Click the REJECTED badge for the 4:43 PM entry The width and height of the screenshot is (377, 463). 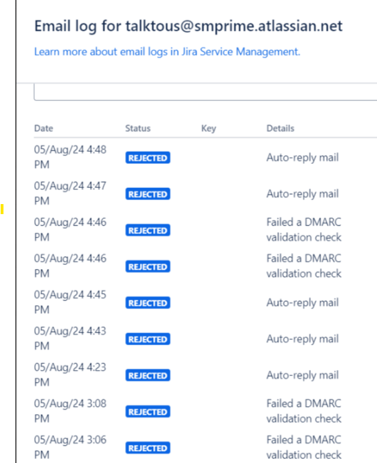click(x=148, y=339)
